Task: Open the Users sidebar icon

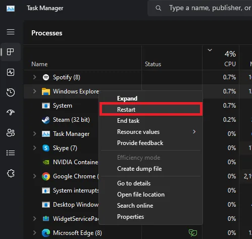Action: (11, 133)
